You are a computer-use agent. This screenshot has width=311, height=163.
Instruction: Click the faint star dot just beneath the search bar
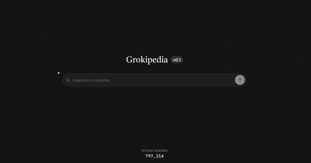200,94
